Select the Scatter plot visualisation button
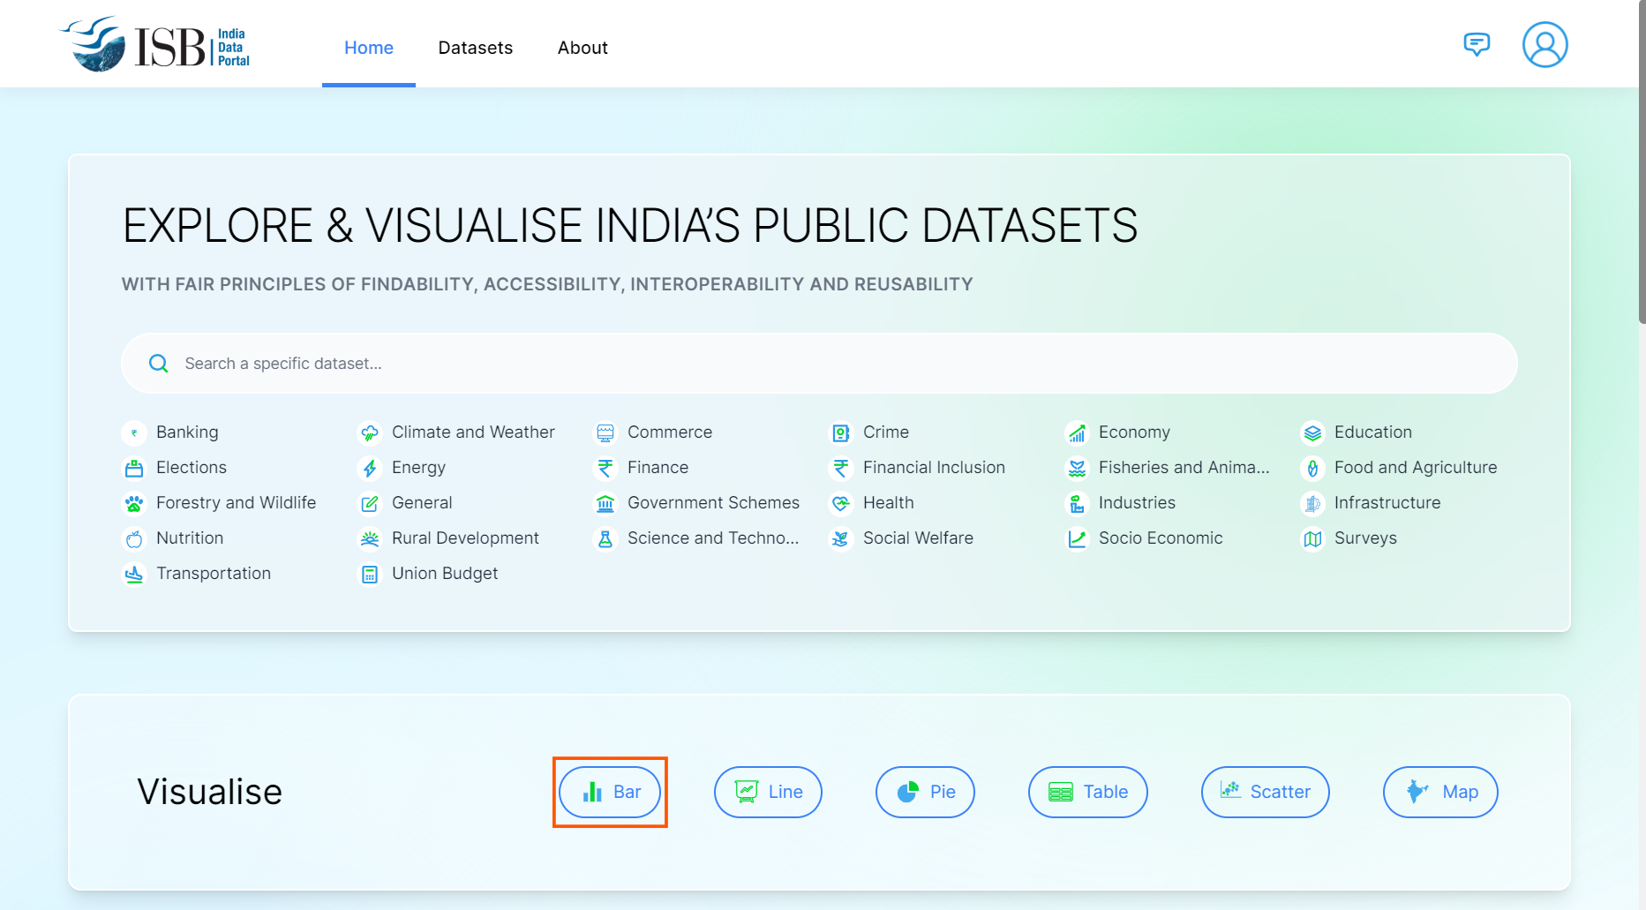This screenshot has height=910, width=1646. coord(1265,792)
